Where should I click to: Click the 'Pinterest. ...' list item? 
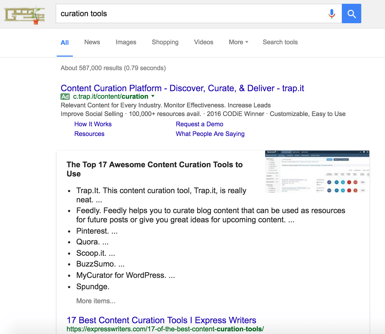(97, 231)
